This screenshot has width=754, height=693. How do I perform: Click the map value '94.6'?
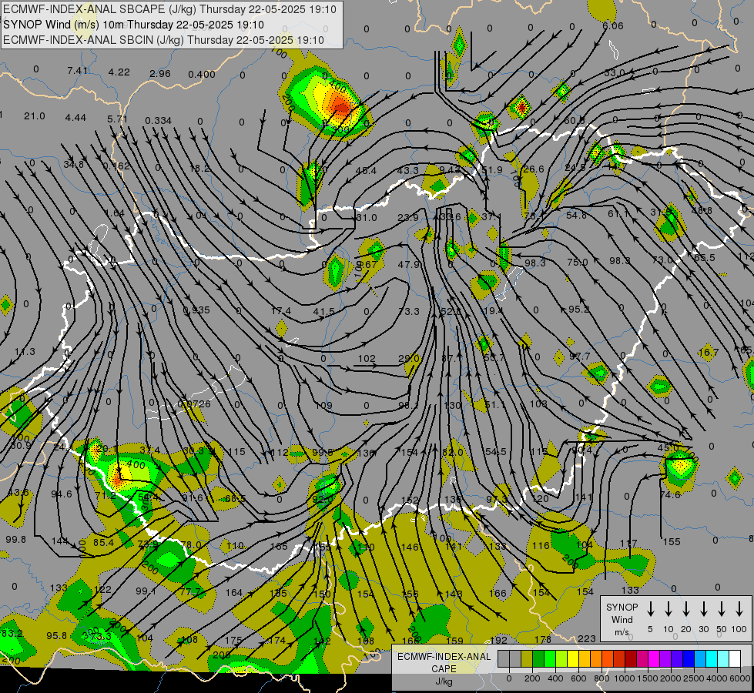pos(61,494)
